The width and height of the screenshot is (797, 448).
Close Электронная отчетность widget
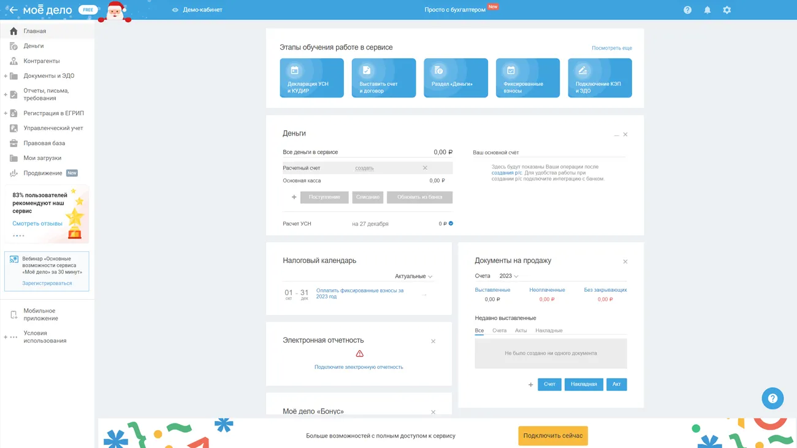click(x=433, y=341)
